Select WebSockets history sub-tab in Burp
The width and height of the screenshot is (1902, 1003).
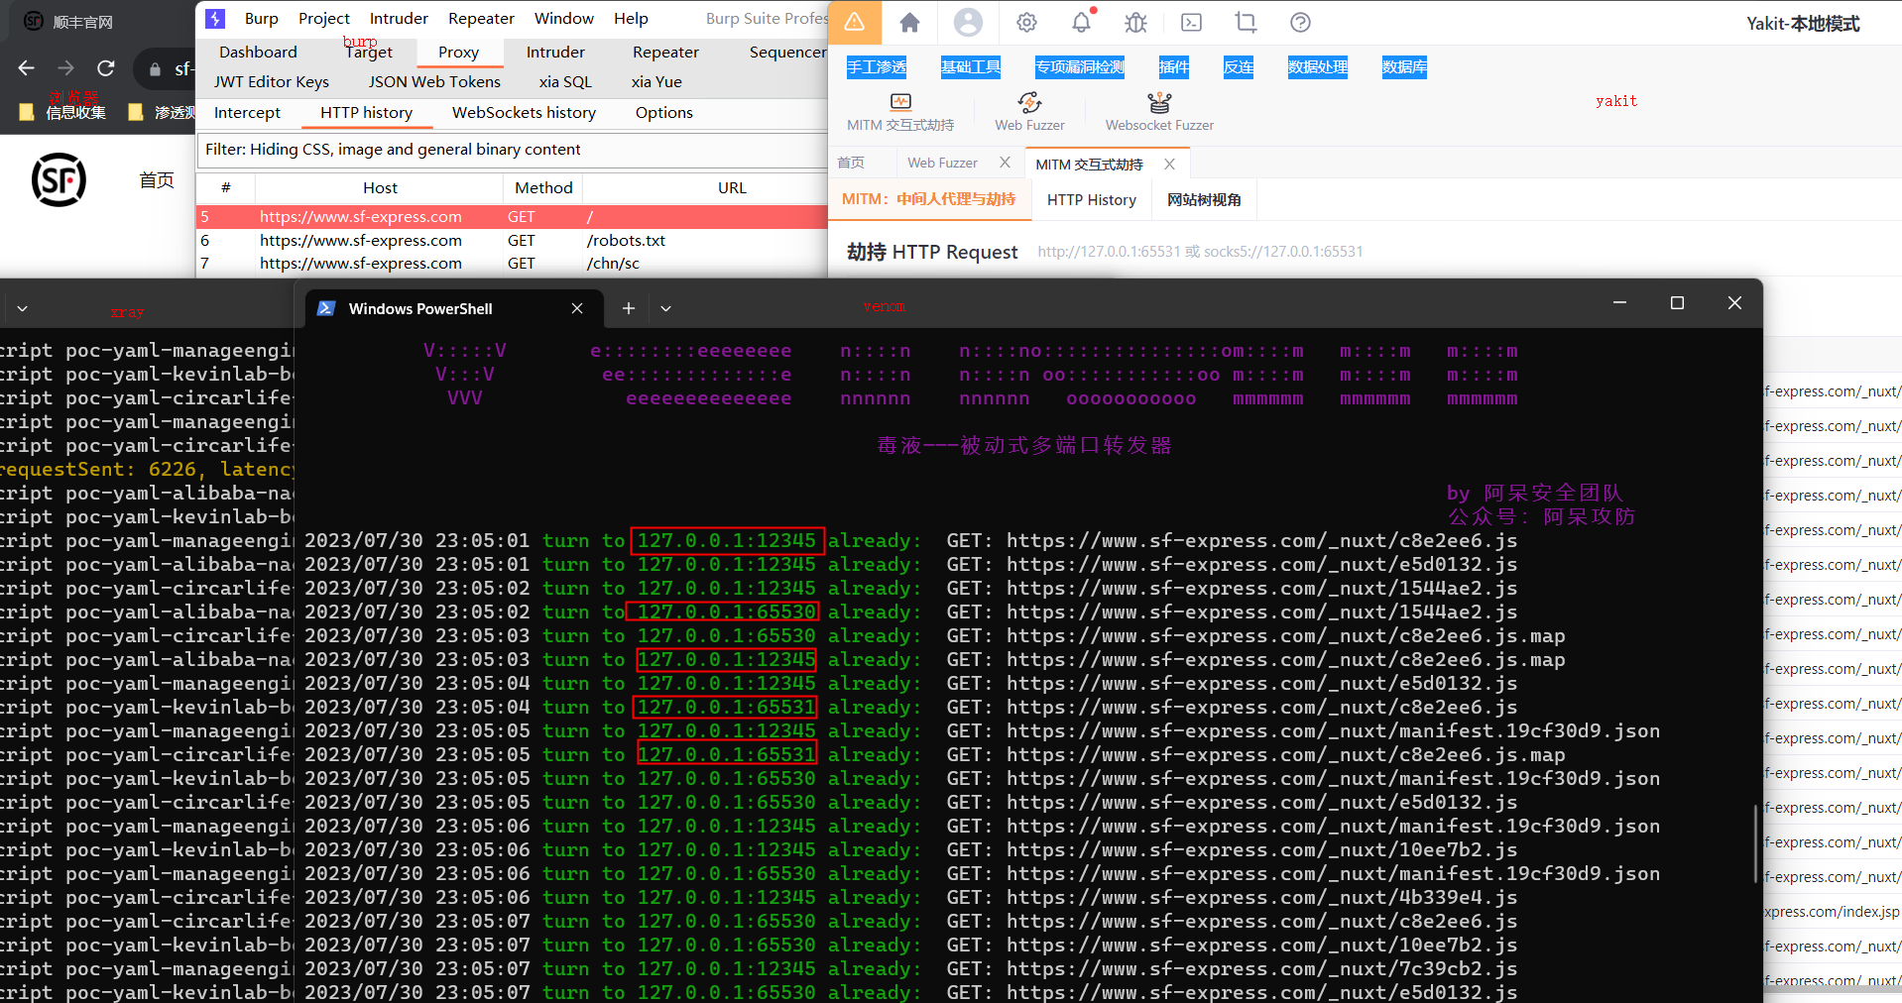point(524,112)
